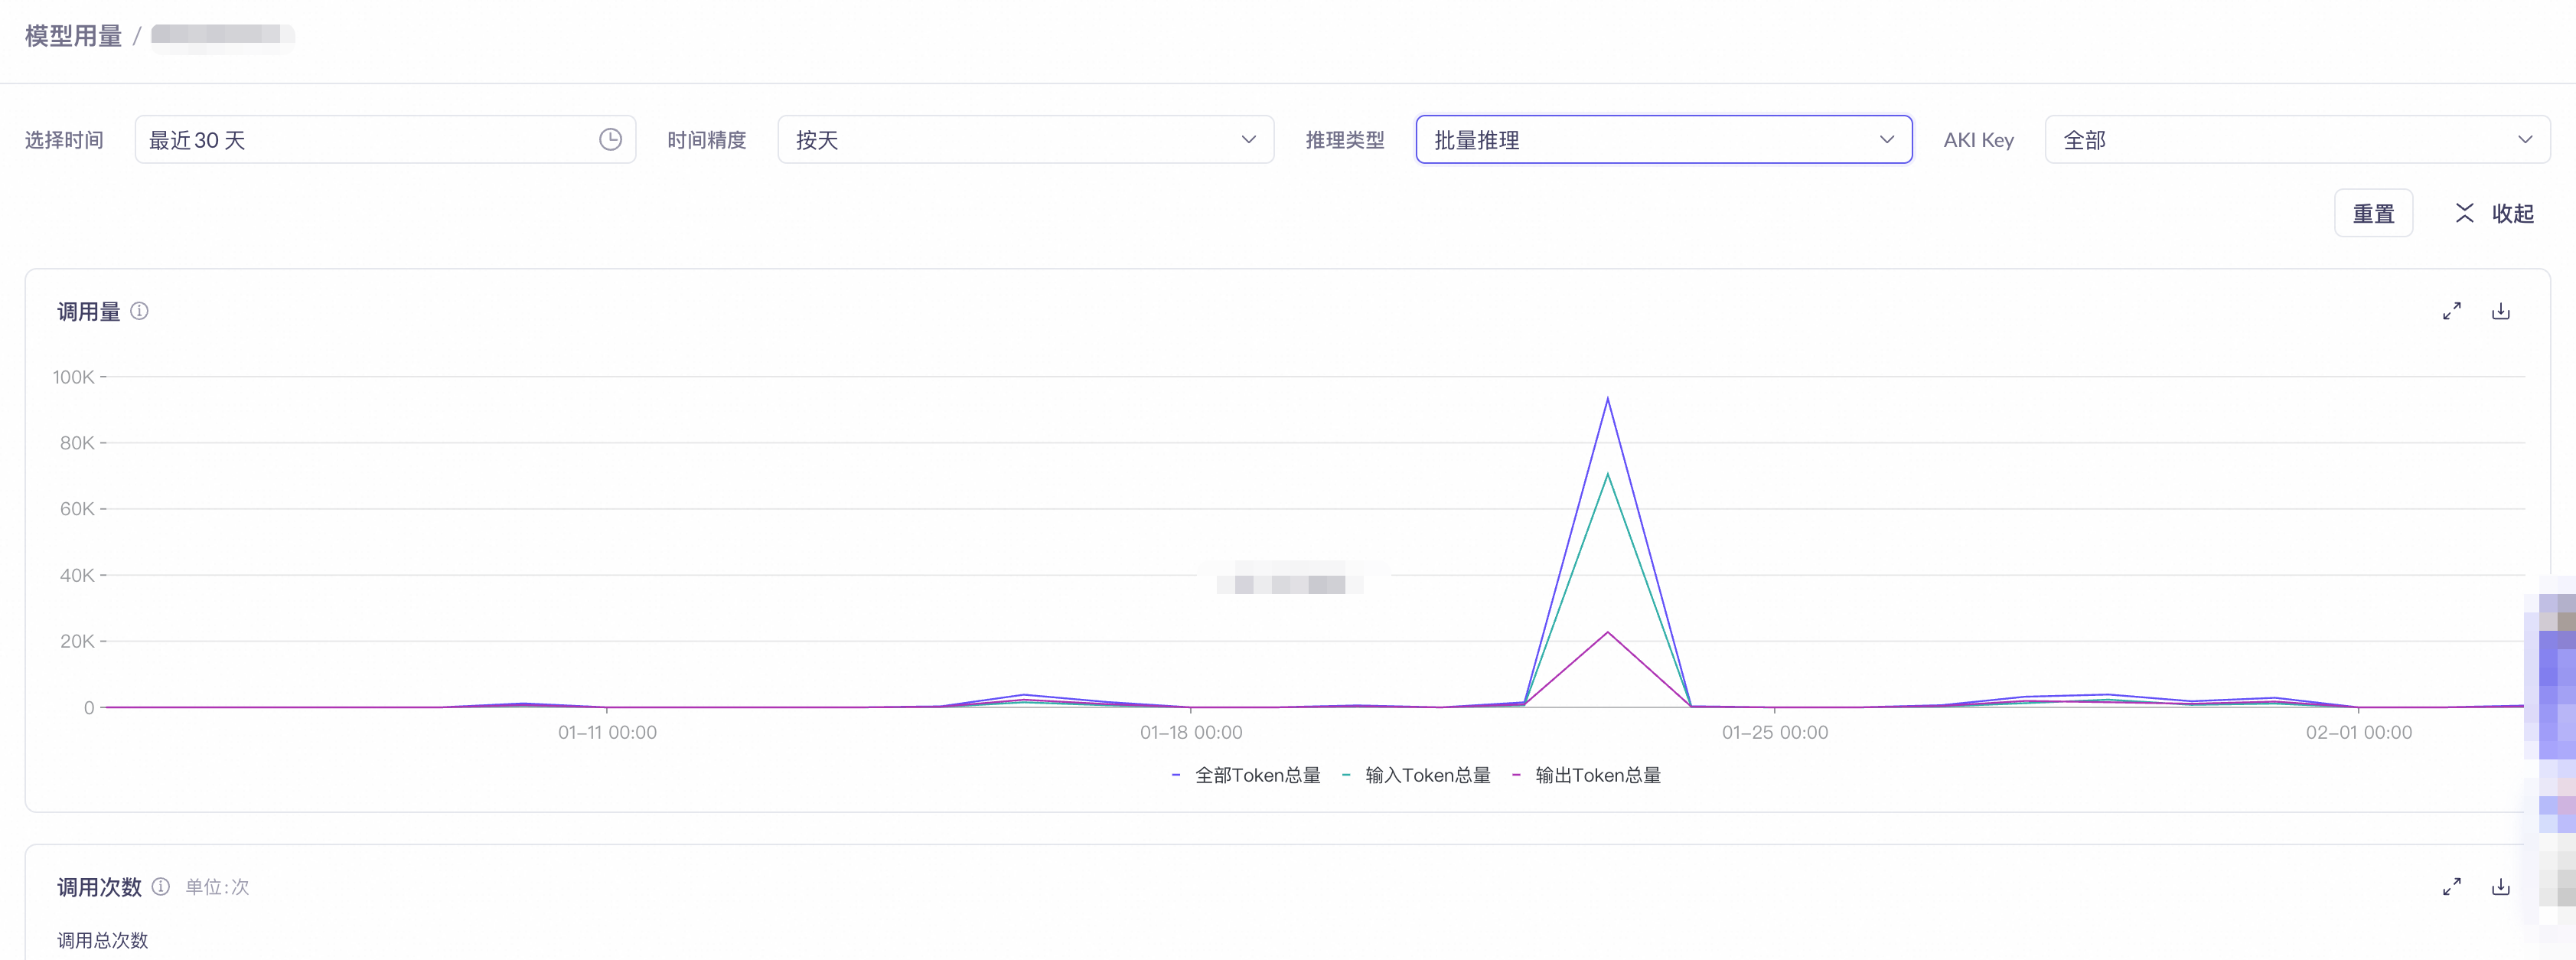Open the 推理类型 批量推理 dropdown
The width and height of the screenshot is (2576, 960).
click(x=1663, y=140)
